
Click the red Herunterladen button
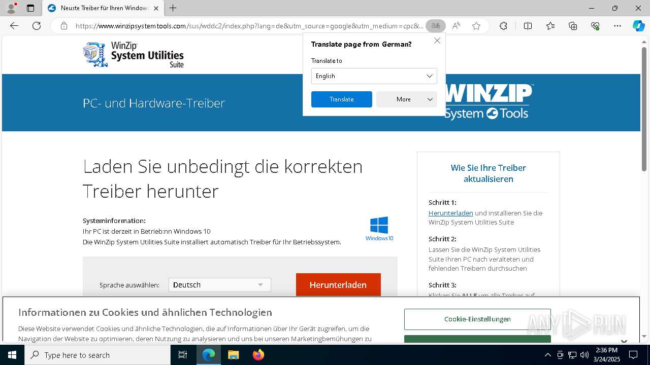coord(338,285)
